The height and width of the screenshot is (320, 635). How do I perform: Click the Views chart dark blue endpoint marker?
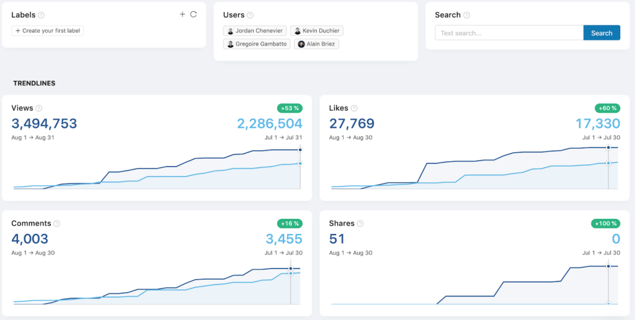pyautogui.click(x=300, y=150)
